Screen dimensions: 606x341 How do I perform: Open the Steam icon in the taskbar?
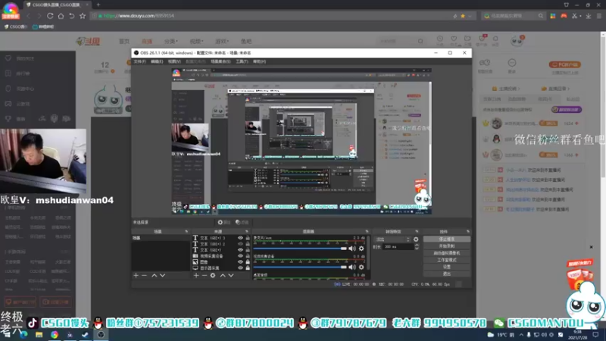85,335
